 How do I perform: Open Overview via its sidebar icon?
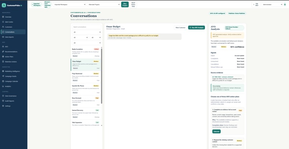(3, 17)
